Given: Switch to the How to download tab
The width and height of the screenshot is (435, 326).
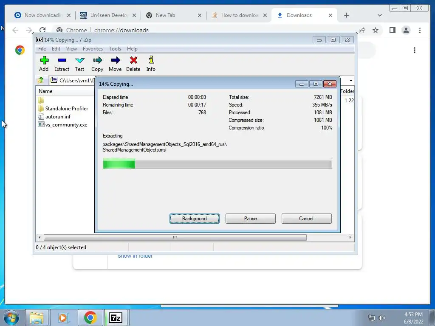Looking at the screenshot, I should (x=239, y=15).
